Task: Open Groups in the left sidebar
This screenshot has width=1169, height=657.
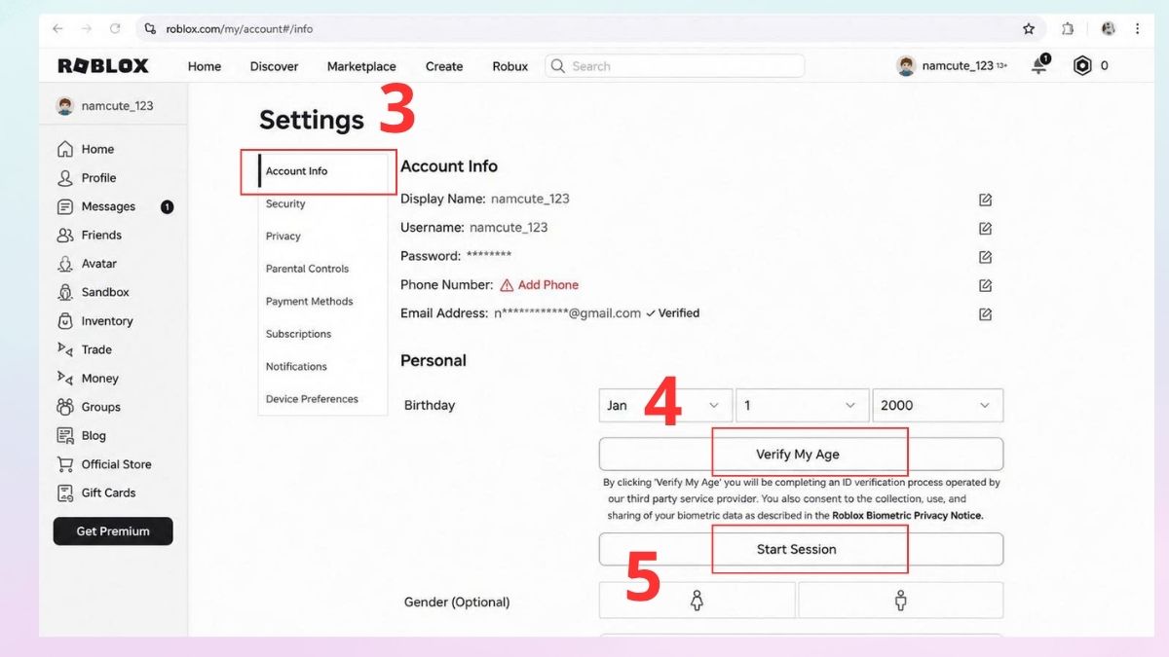Action: coord(89,407)
